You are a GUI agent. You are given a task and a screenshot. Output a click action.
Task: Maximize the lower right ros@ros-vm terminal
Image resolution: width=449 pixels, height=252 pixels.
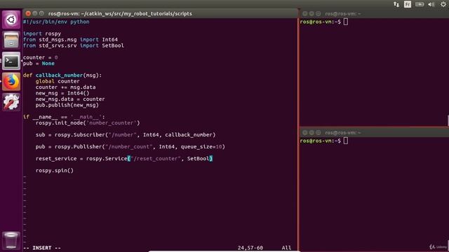pos(318,132)
